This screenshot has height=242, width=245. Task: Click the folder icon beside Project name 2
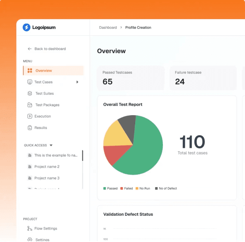[x=30, y=167]
